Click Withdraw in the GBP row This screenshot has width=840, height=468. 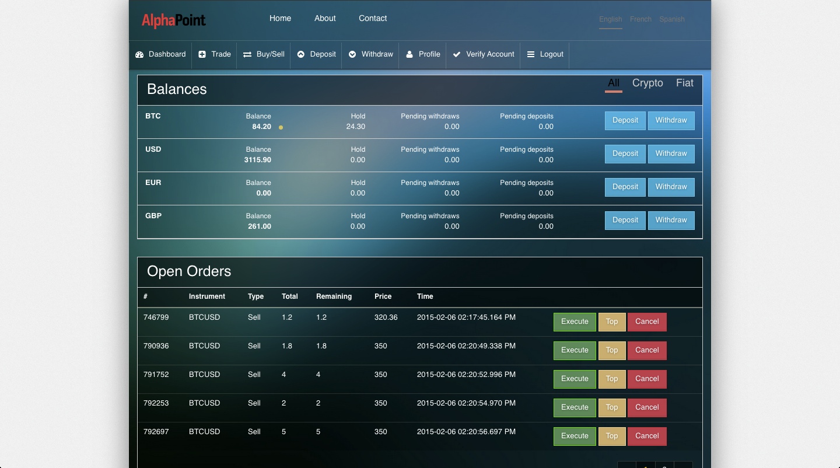click(671, 220)
